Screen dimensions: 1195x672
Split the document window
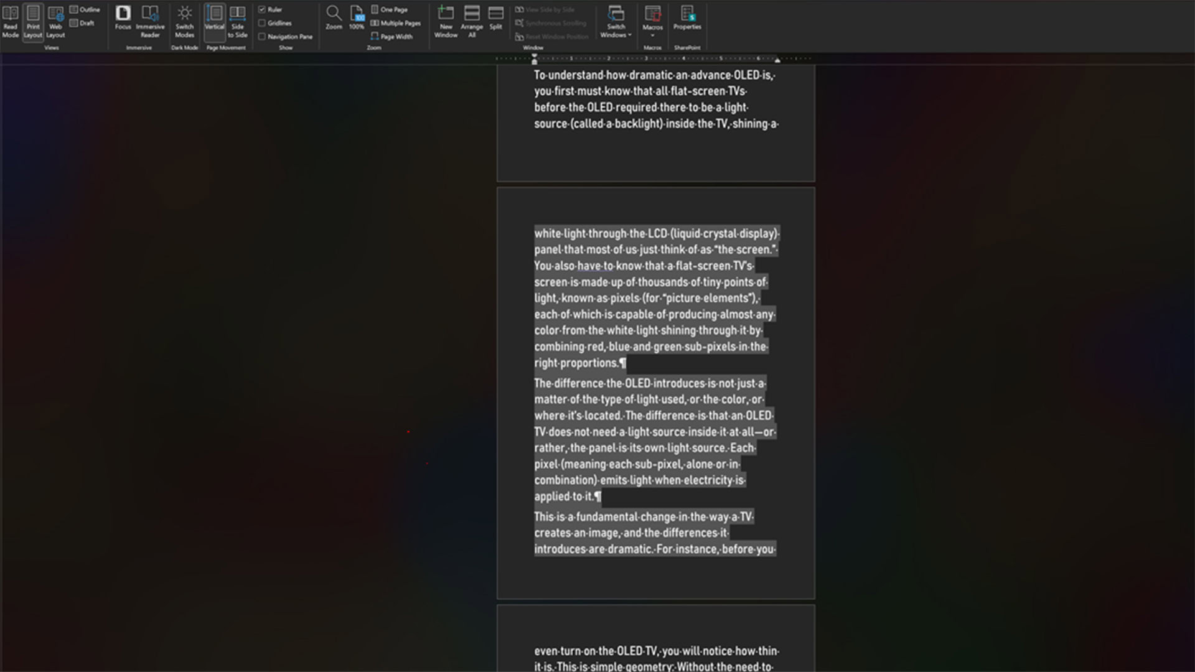(x=495, y=17)
